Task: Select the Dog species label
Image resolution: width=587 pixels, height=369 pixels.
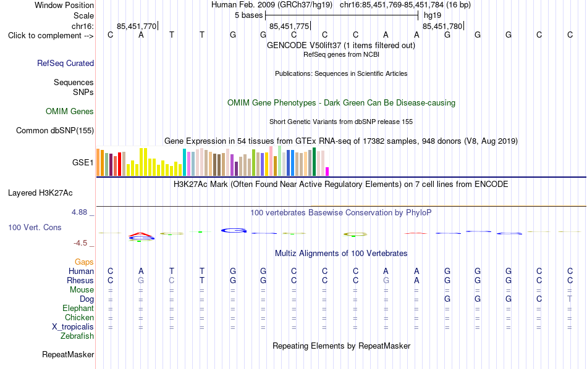Action: coord(87,299)
